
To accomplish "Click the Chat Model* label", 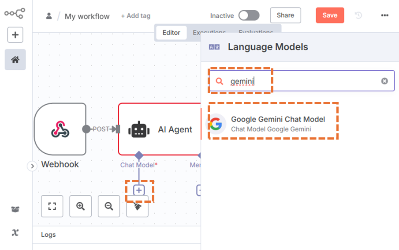I will coord(139,165).
